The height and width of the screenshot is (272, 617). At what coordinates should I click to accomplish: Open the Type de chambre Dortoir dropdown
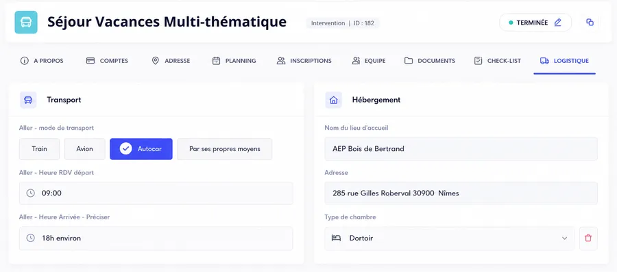tap(449, 239)
